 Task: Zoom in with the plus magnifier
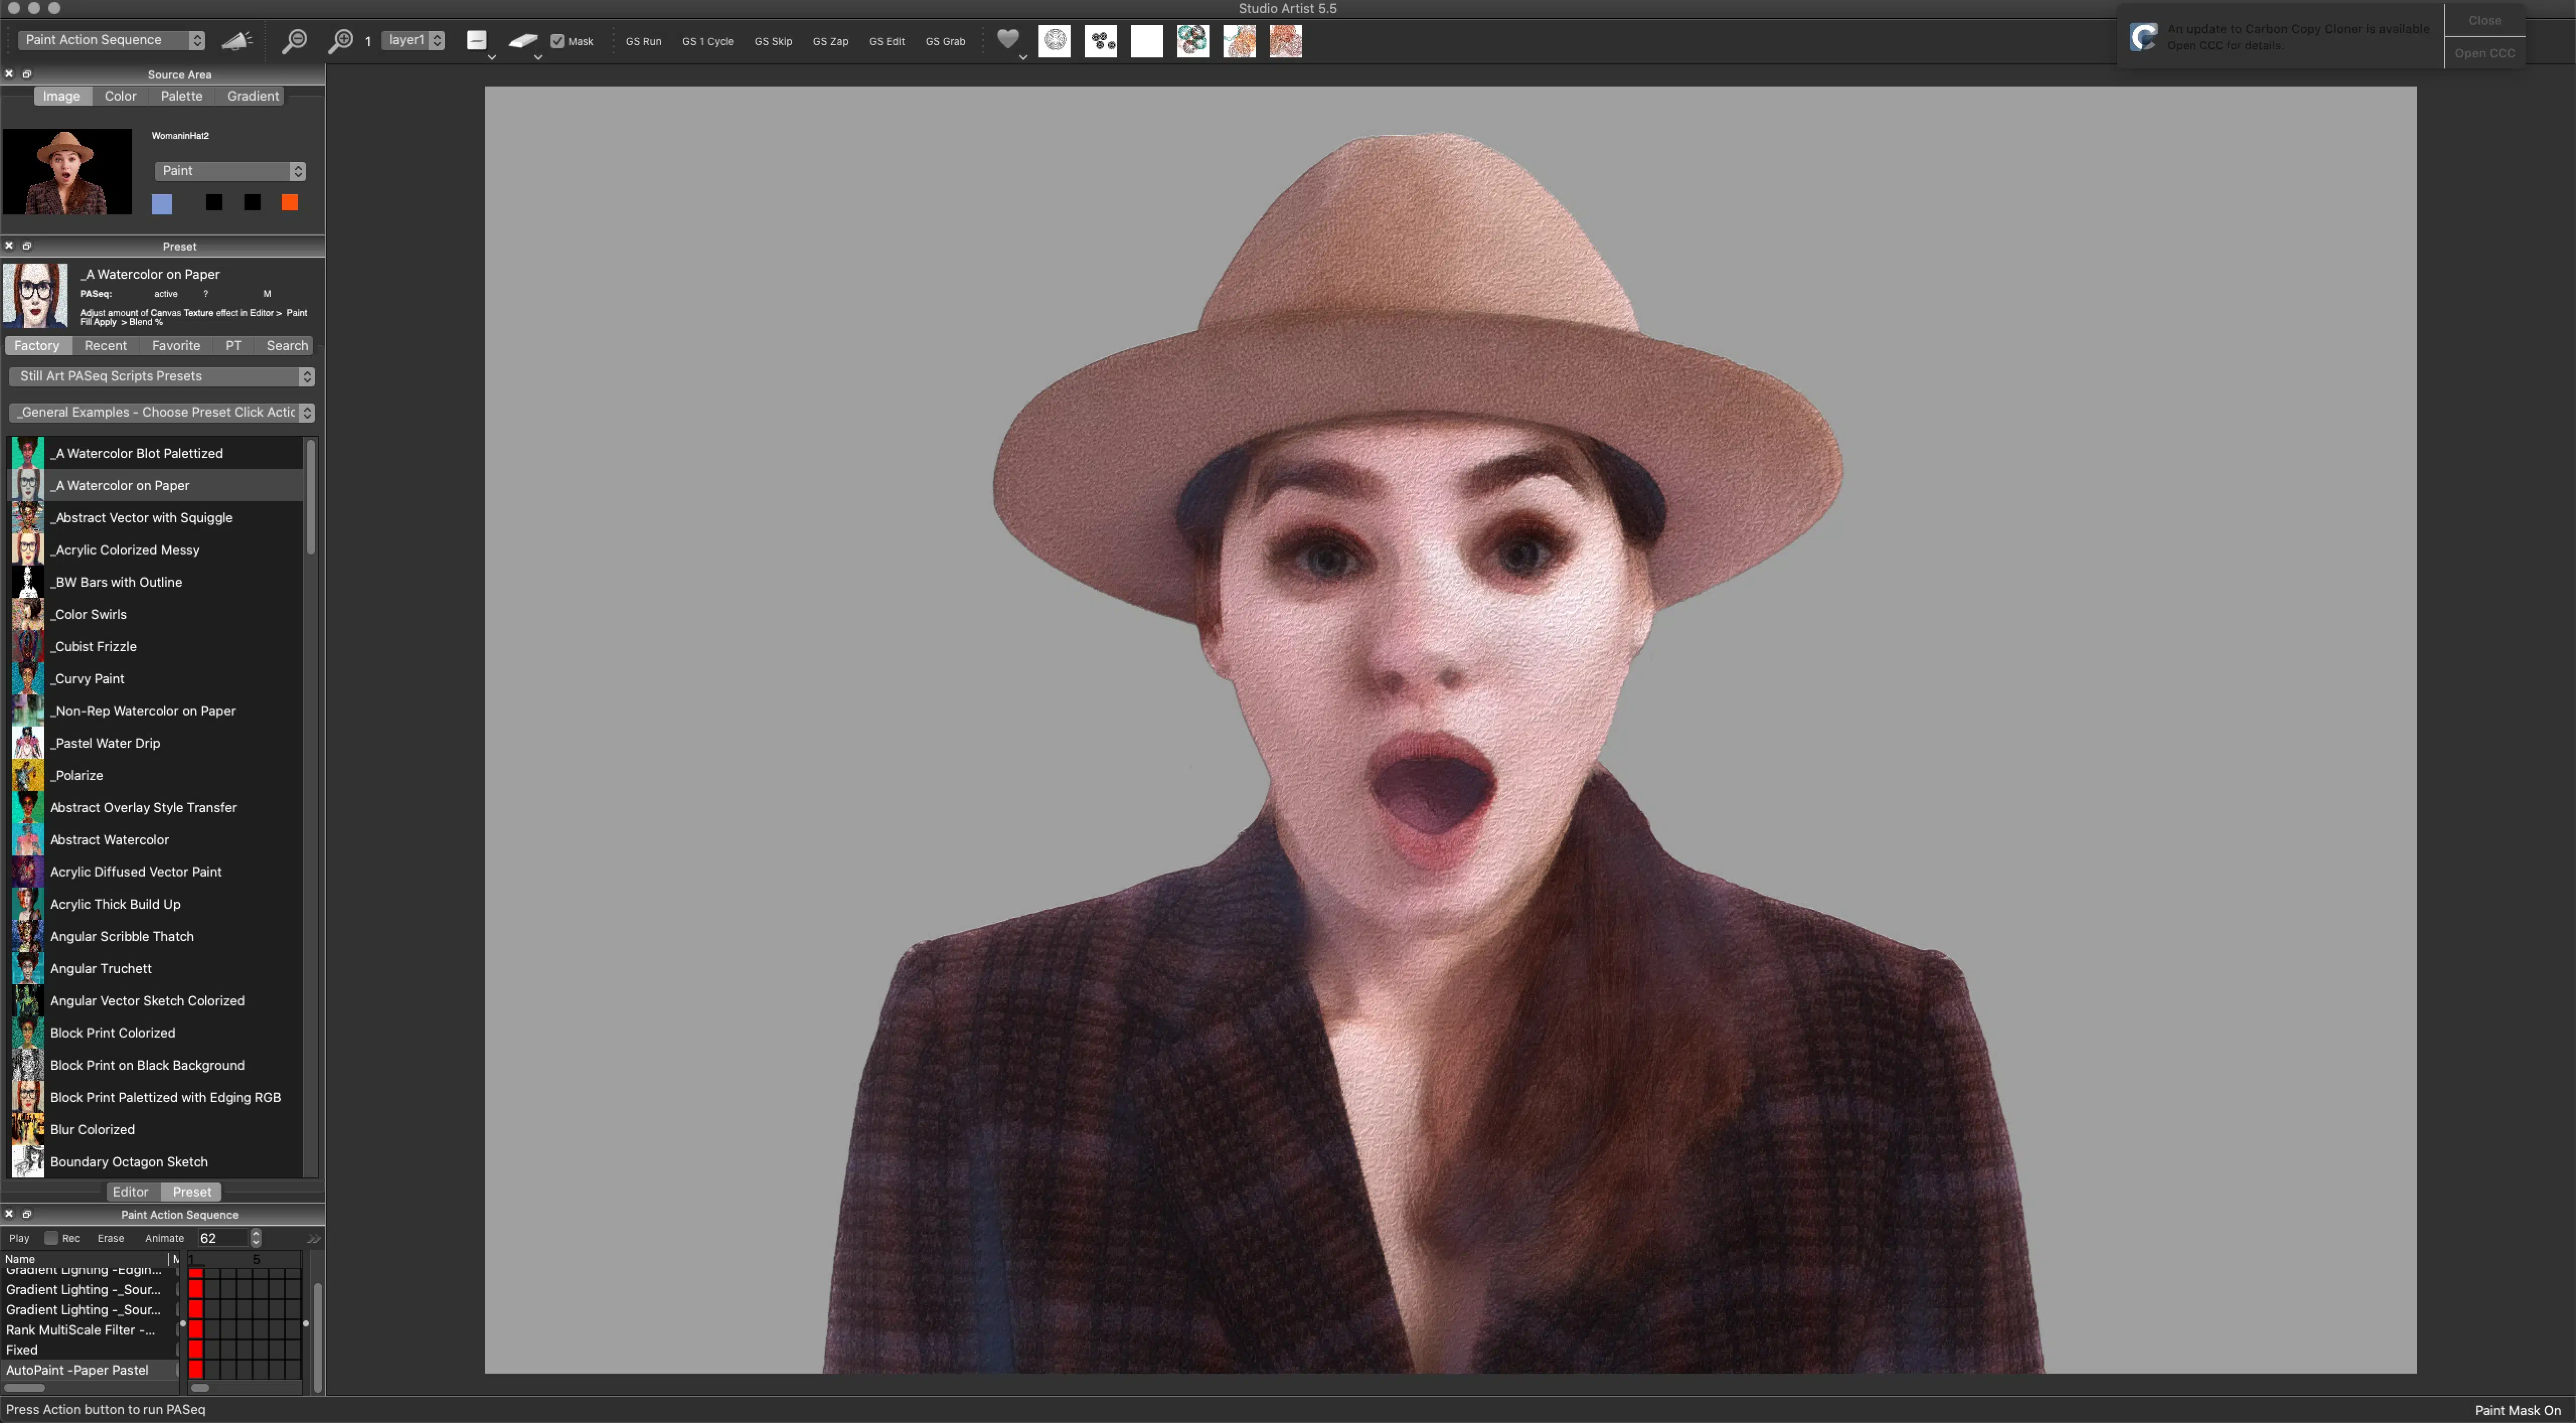pos(341,41)
